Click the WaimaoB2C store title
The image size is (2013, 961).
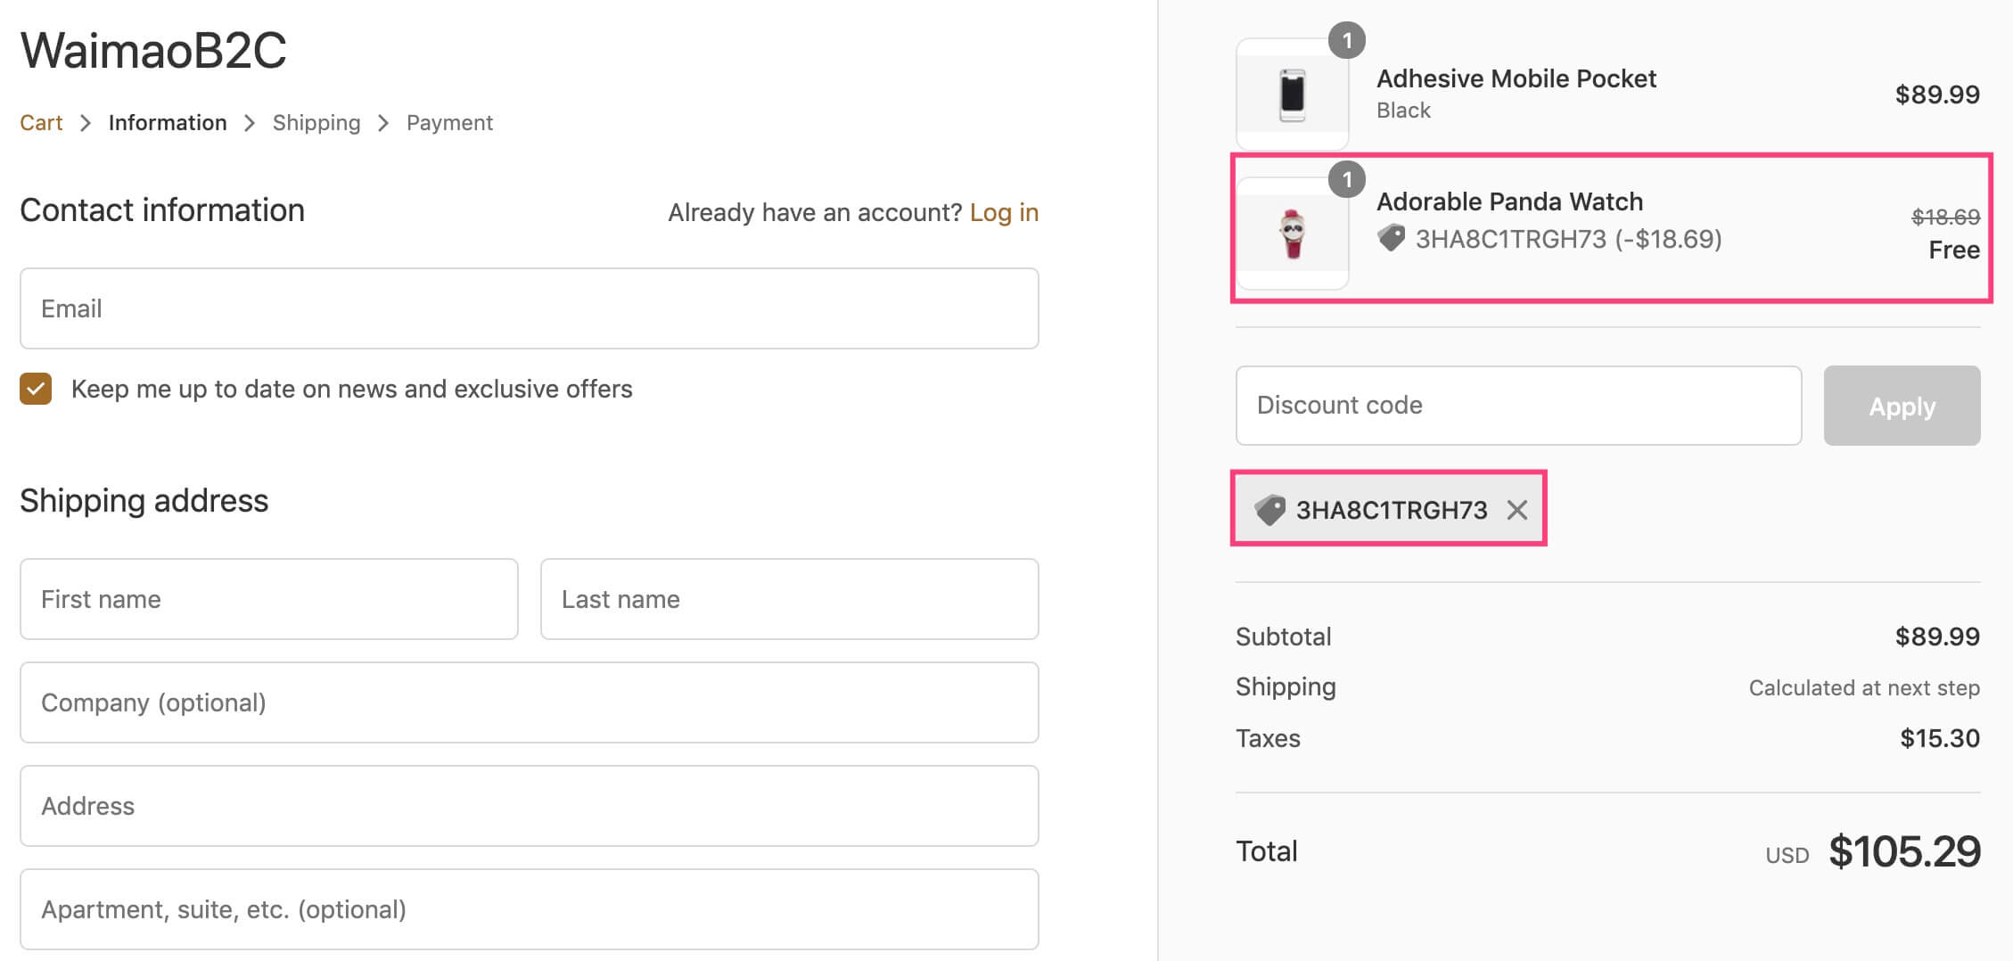[153, 50]
